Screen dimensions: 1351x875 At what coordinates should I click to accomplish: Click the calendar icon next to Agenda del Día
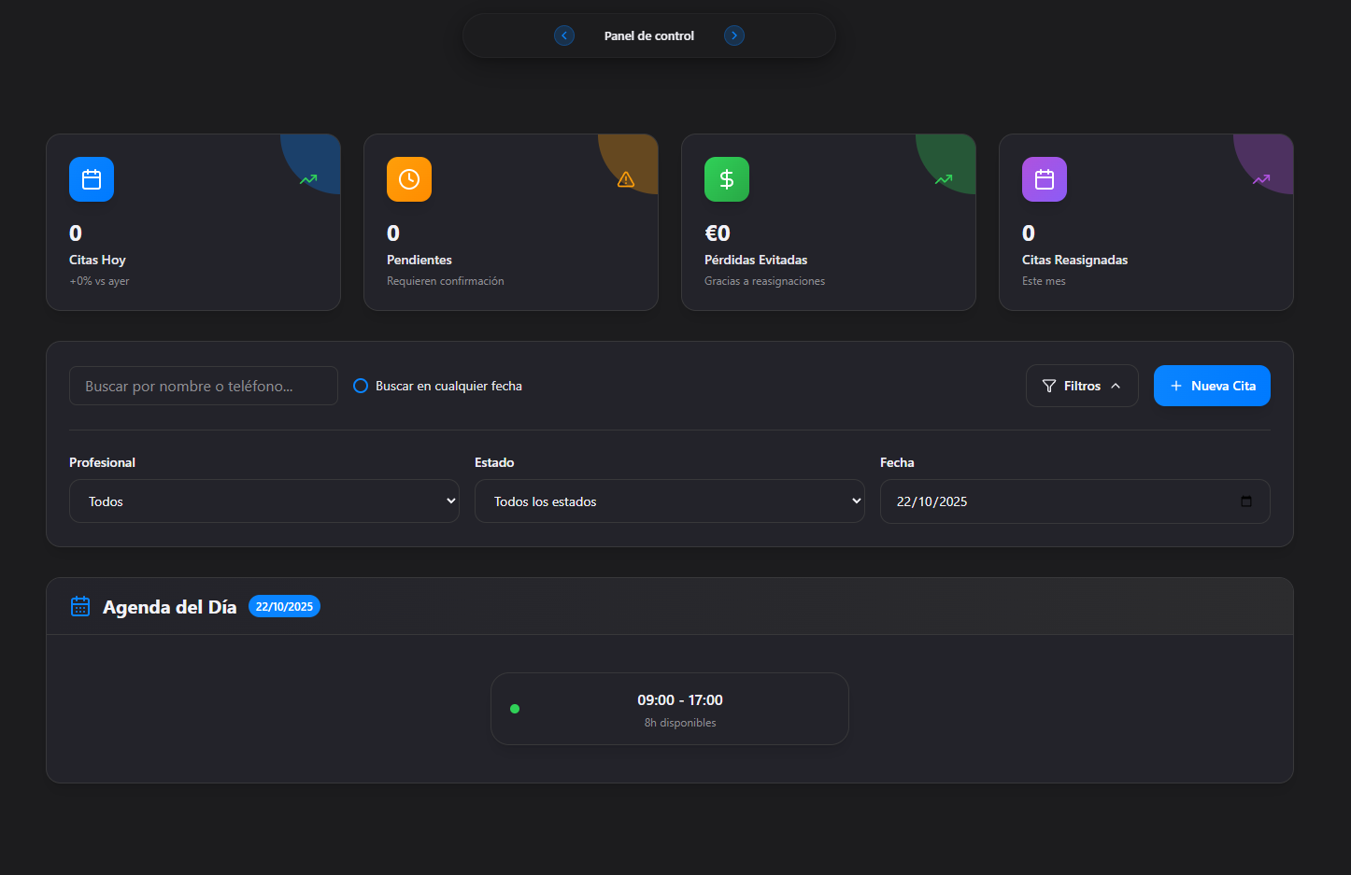pos(80,607)
